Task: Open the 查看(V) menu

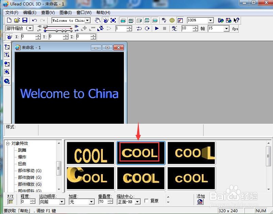Action: [48, 13]
